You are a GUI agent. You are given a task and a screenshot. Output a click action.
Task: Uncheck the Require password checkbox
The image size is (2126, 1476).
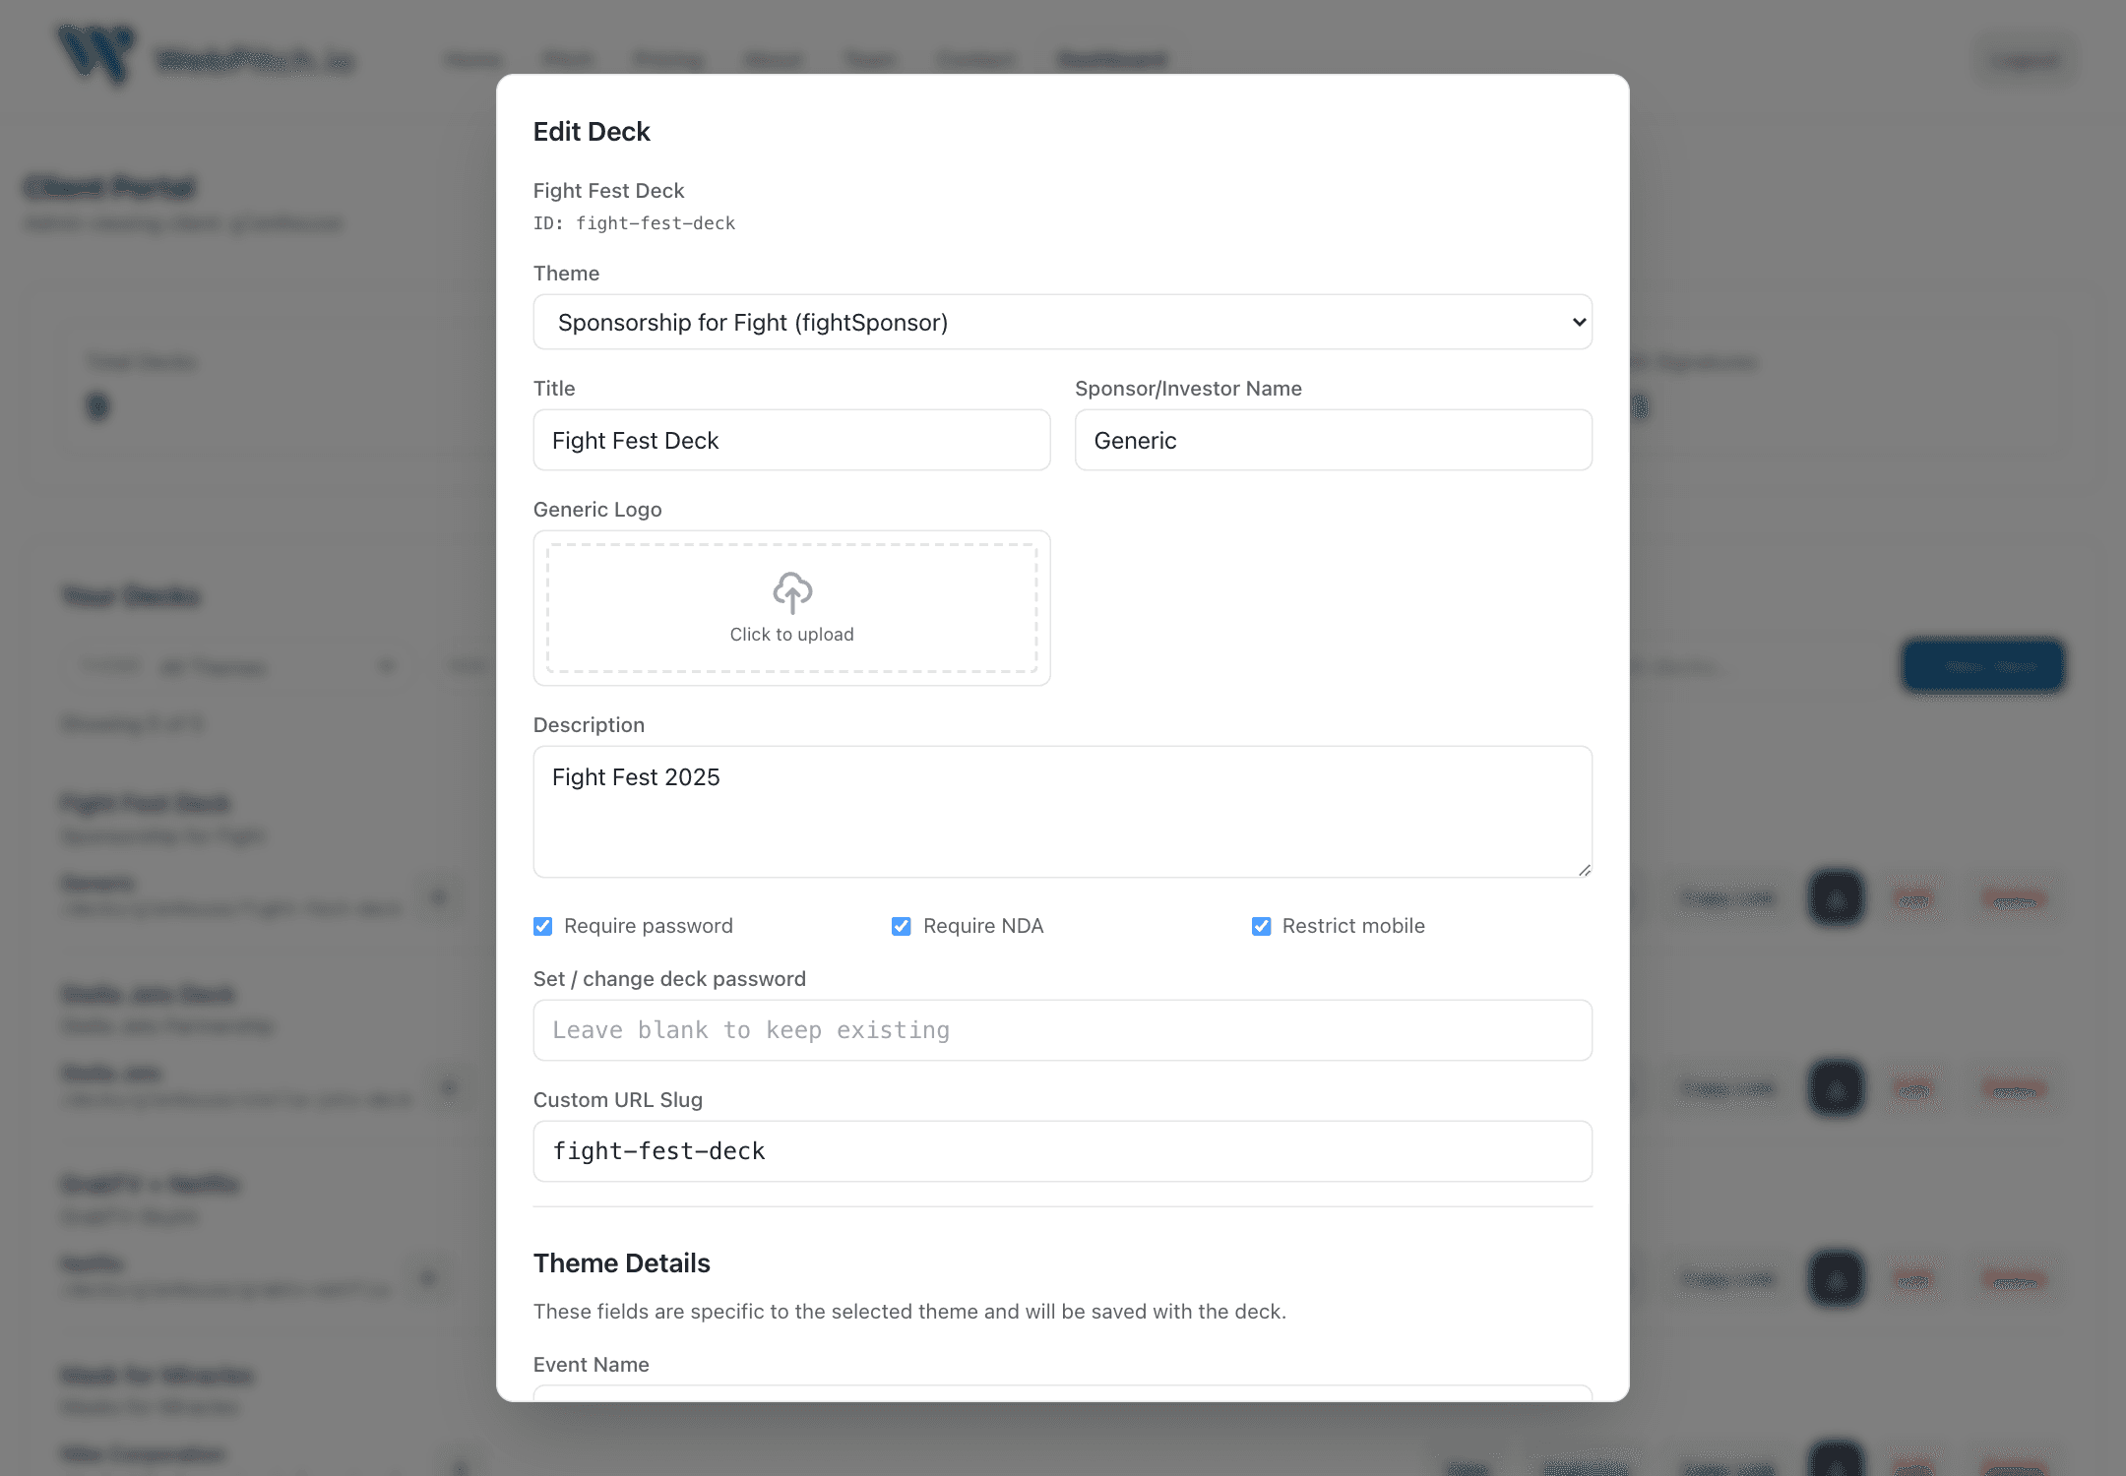[x=542, y=925]
